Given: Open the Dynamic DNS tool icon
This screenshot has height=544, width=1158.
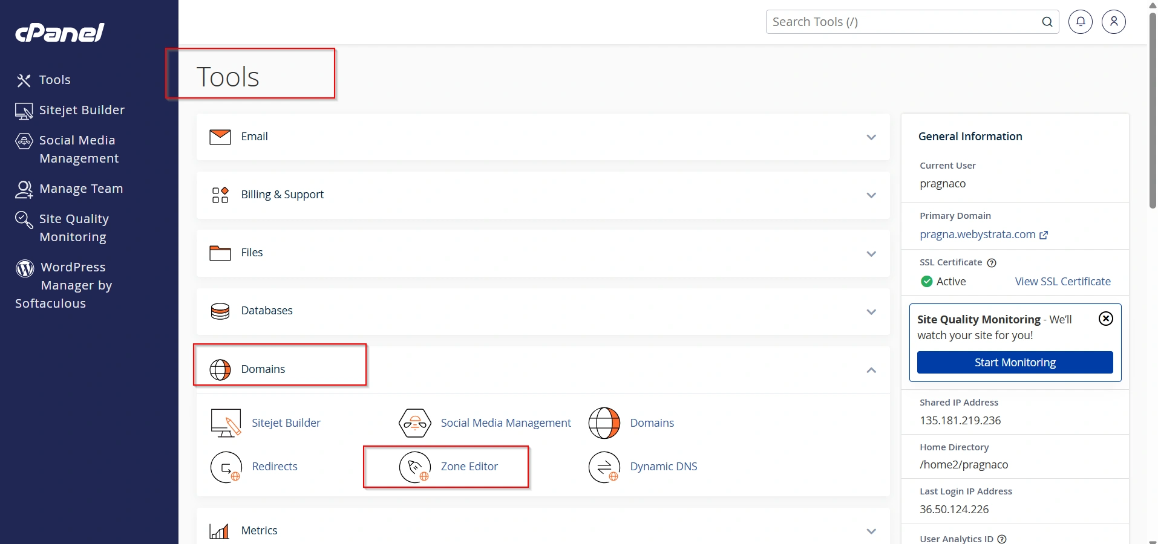Looking at the screenshot, I should 604,467.
